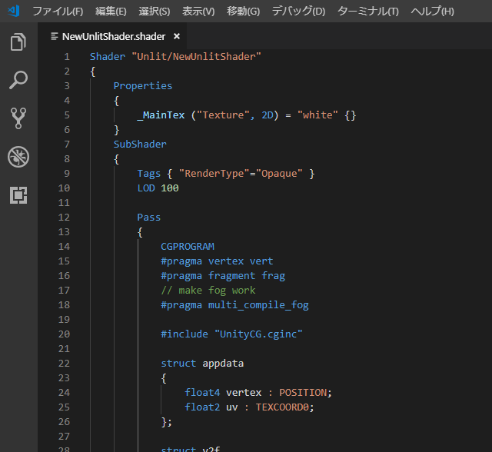Open the ファイル(F) menu
This screenshot has height=452, width=492.
click(58, 12)
